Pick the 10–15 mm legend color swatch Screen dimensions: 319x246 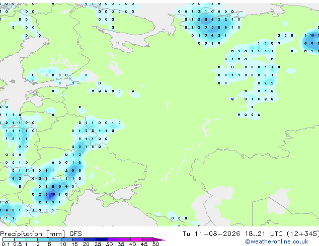pos(66,239)
